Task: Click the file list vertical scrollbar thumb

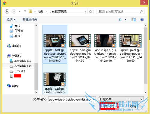Action: [x=145, y=56]
